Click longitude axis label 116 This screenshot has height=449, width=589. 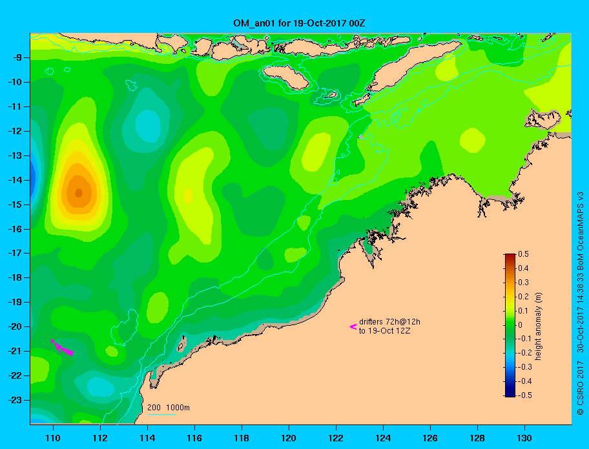coord(194,438)
